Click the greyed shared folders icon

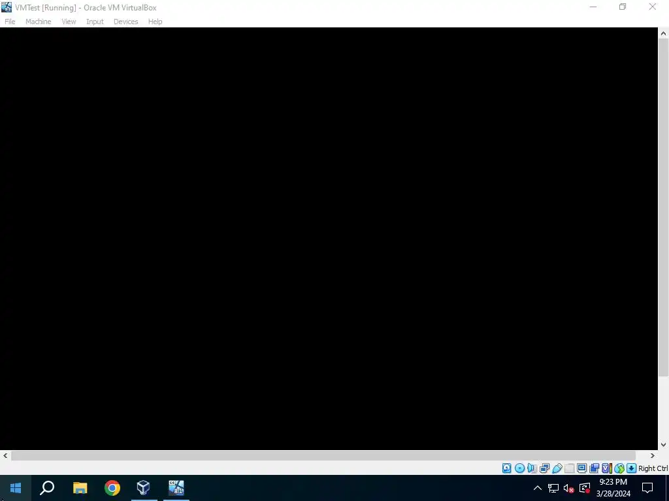click(x=569, y=468)
